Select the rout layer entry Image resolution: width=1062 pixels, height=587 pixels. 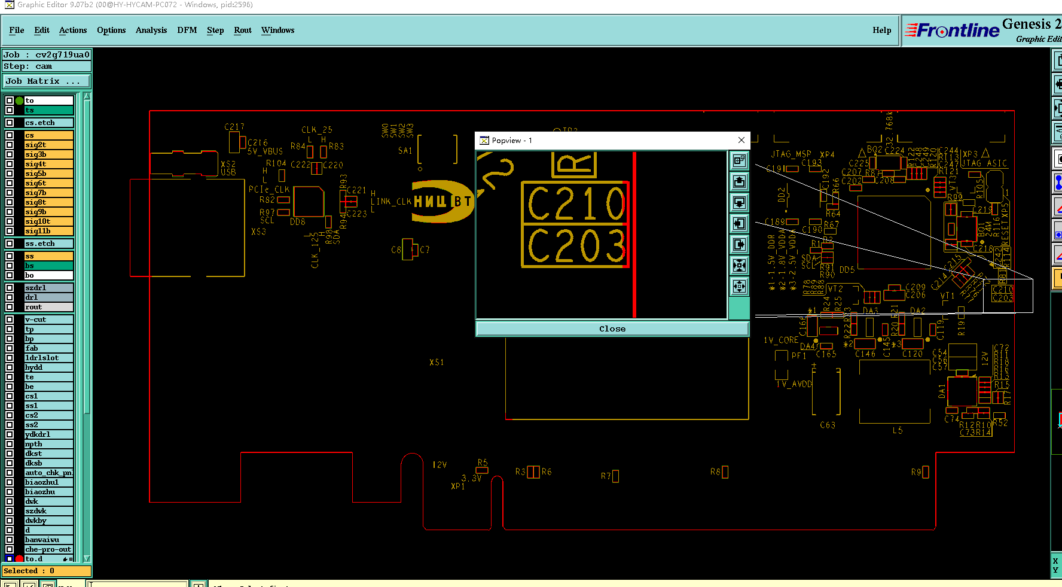point(48,307)
